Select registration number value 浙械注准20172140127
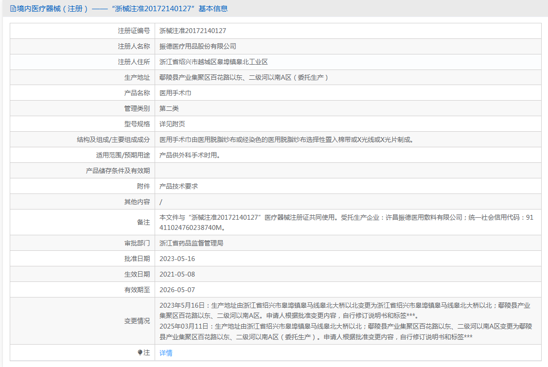 [x=193, y=31]
